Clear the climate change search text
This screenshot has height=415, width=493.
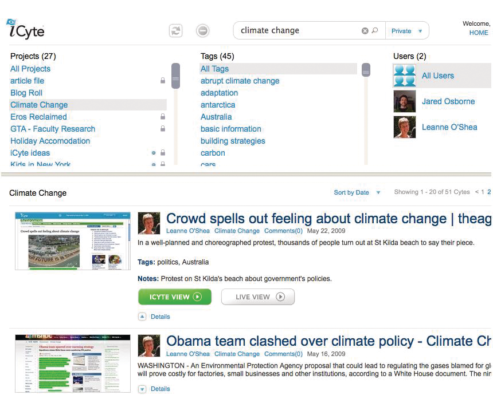coord(365,31)
